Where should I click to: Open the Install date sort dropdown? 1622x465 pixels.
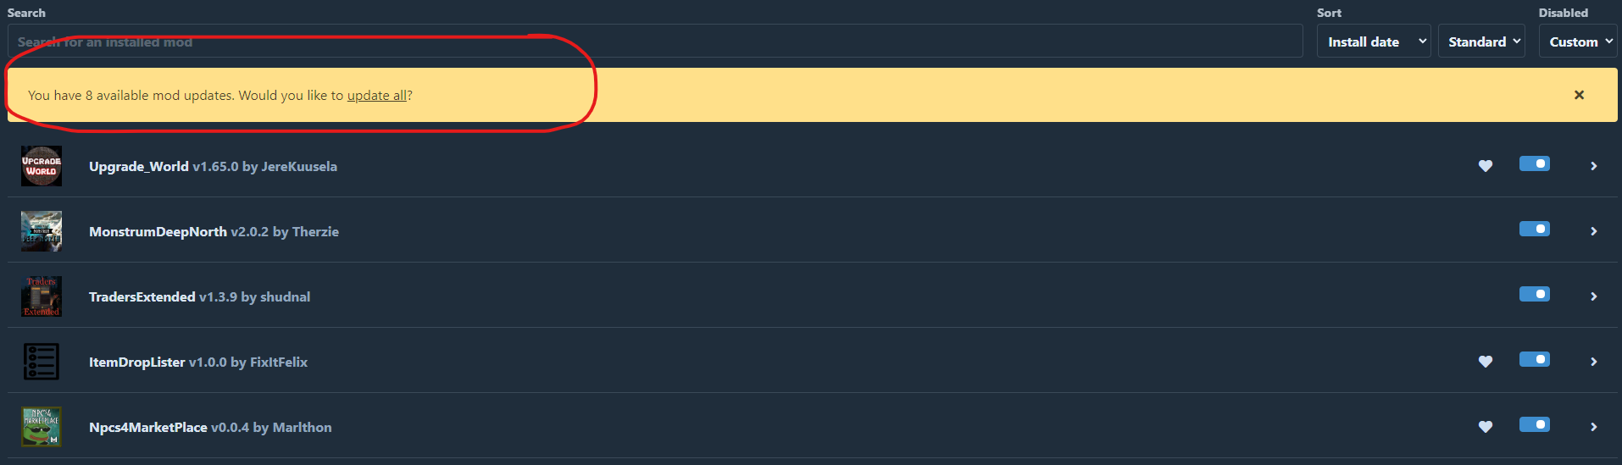pos(1374,42)
